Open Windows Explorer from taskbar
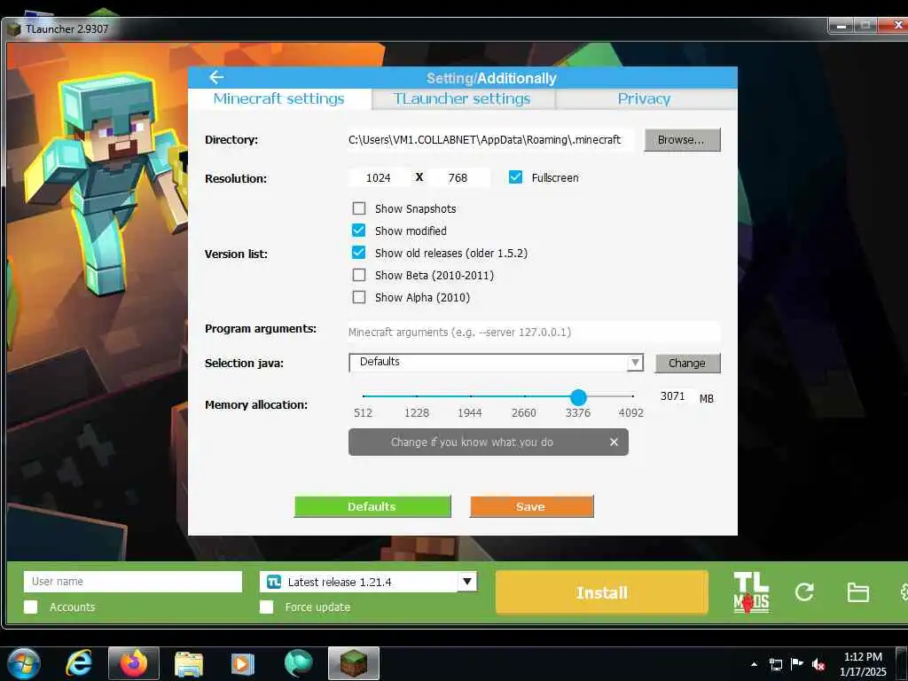Image resolution: width=908 pixels, height=681 pixels. (189, 663)
